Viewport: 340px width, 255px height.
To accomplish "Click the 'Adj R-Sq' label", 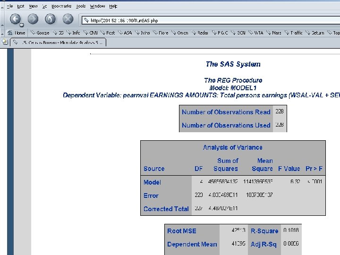I will click(x=263, y=245).
